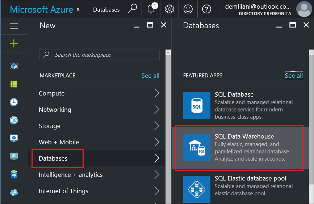This screenshot has width=314, height=204.
Task: Click the SQL Elastic database pool icon
Action: pyautogui.click(x=197, y=189)
